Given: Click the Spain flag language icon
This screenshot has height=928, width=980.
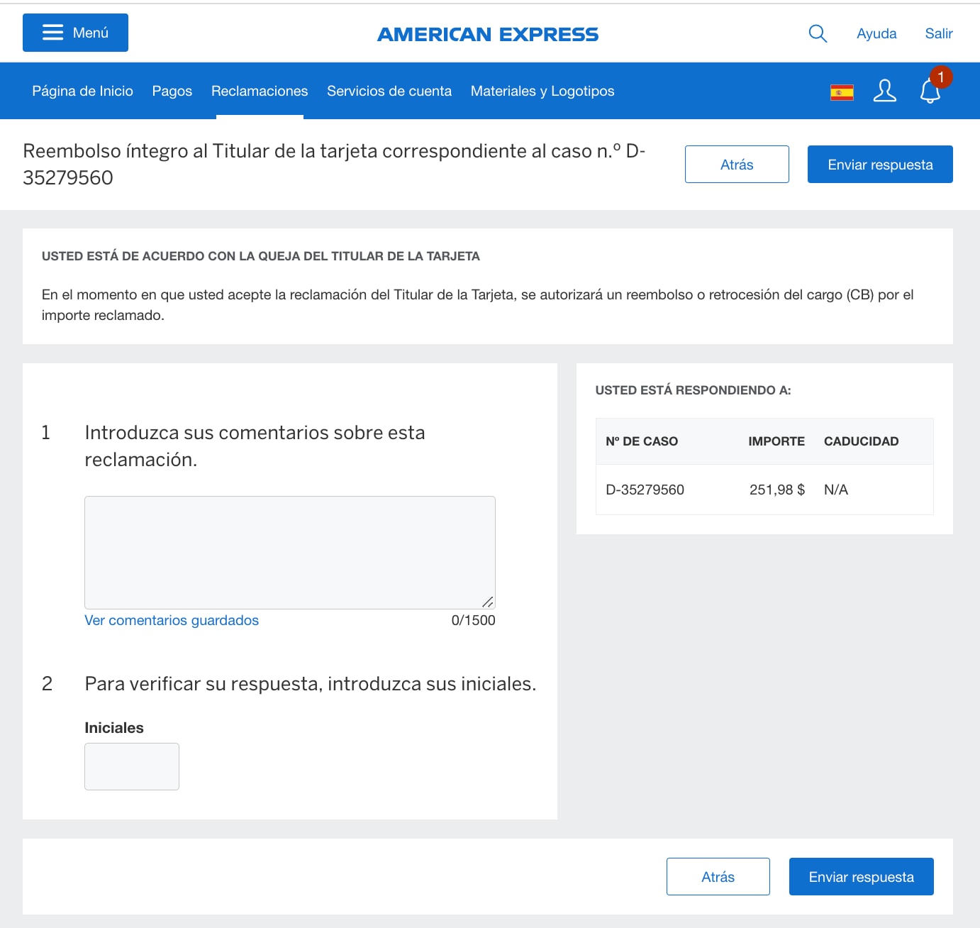Looking at the screenshot, I should (x=841, y=91).
